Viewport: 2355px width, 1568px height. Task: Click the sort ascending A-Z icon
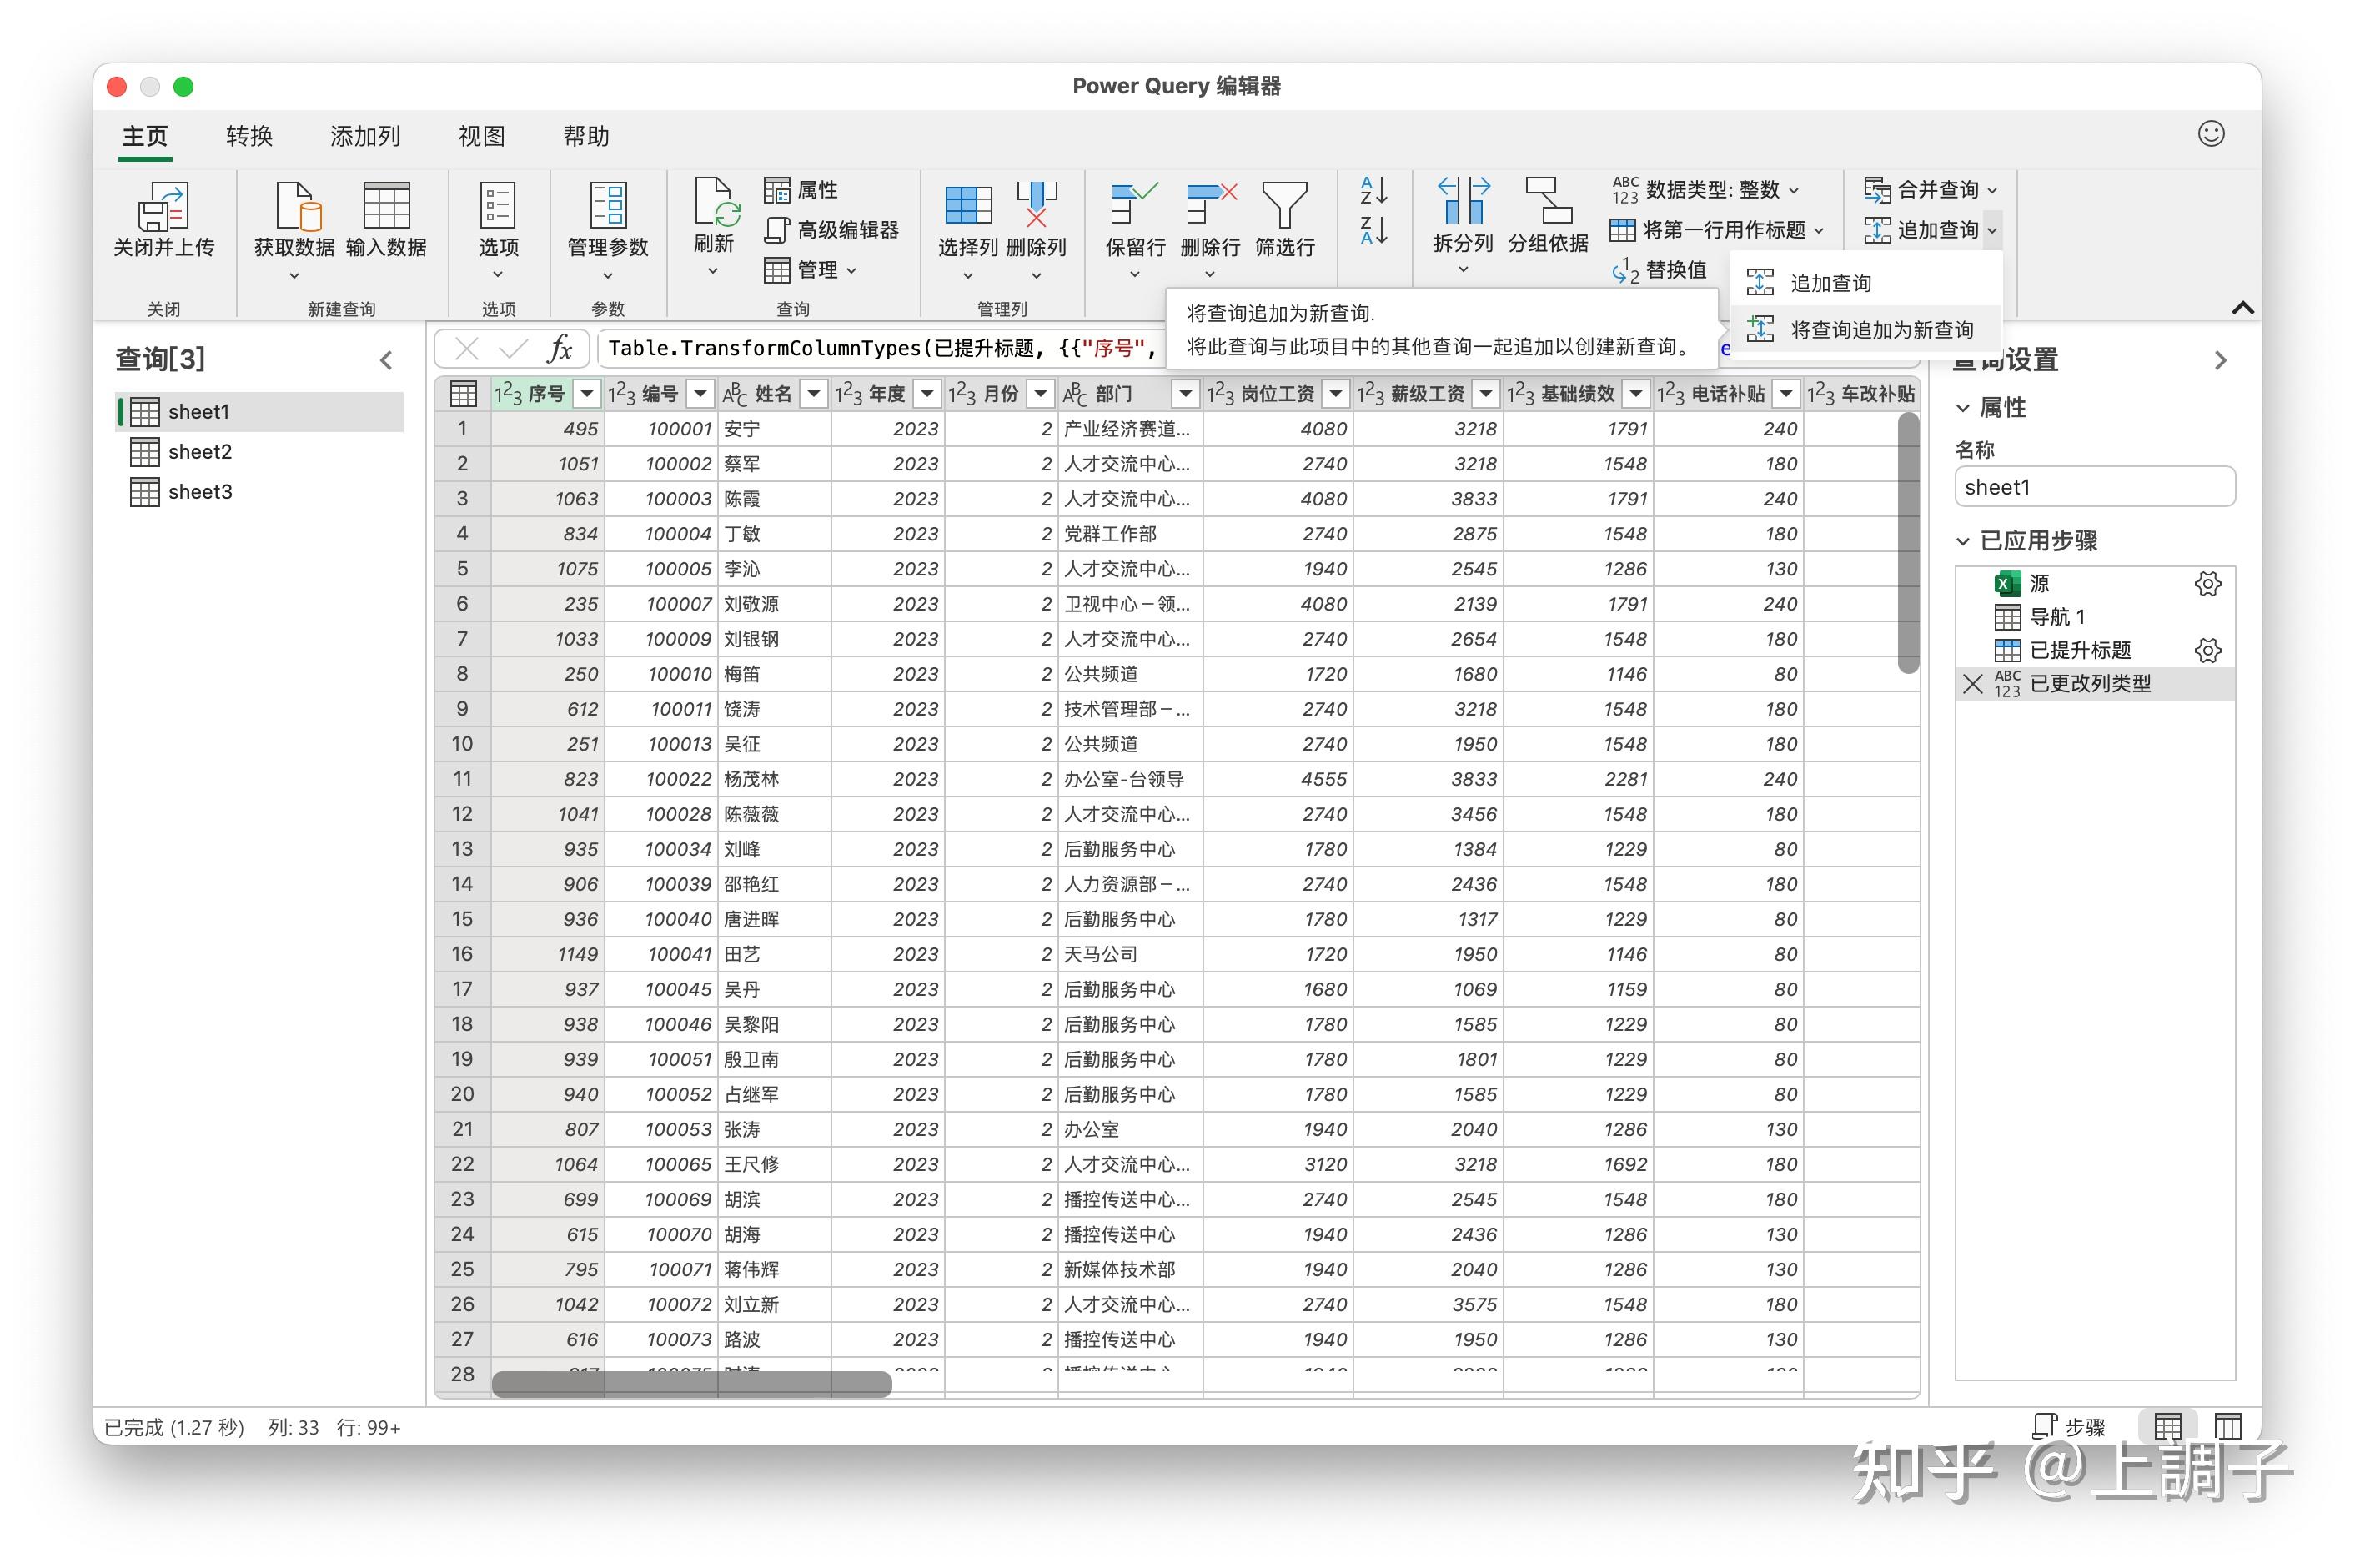click(x=1373, y=190)
